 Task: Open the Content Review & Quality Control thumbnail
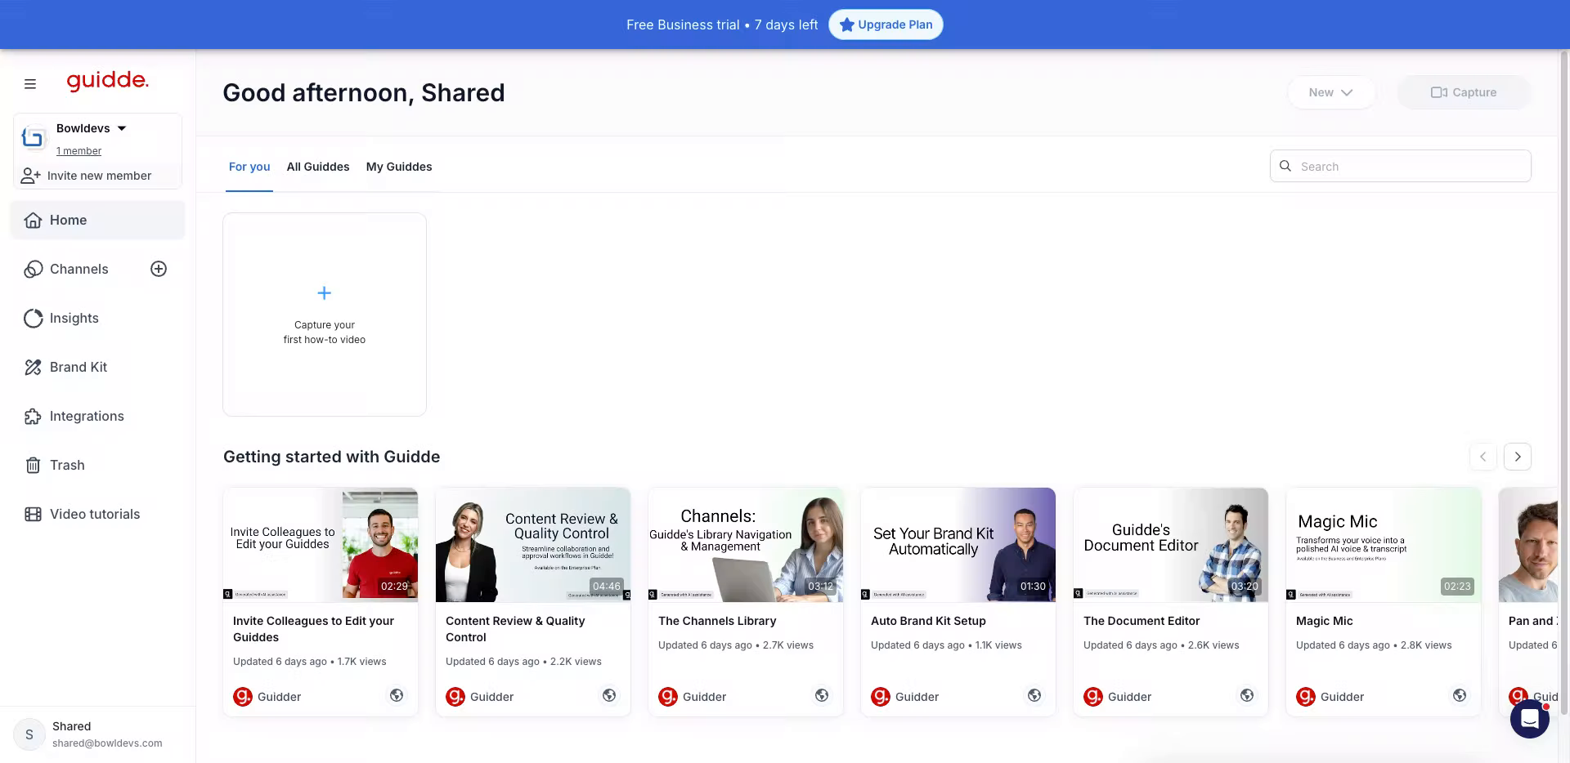tap(533, 545)
